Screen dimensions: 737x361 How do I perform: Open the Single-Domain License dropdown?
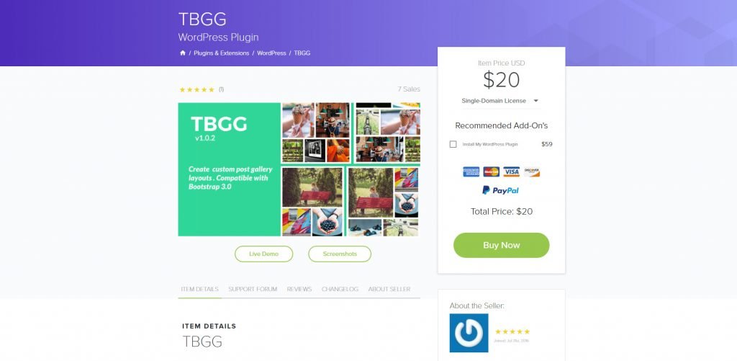(x=501, y=101)
